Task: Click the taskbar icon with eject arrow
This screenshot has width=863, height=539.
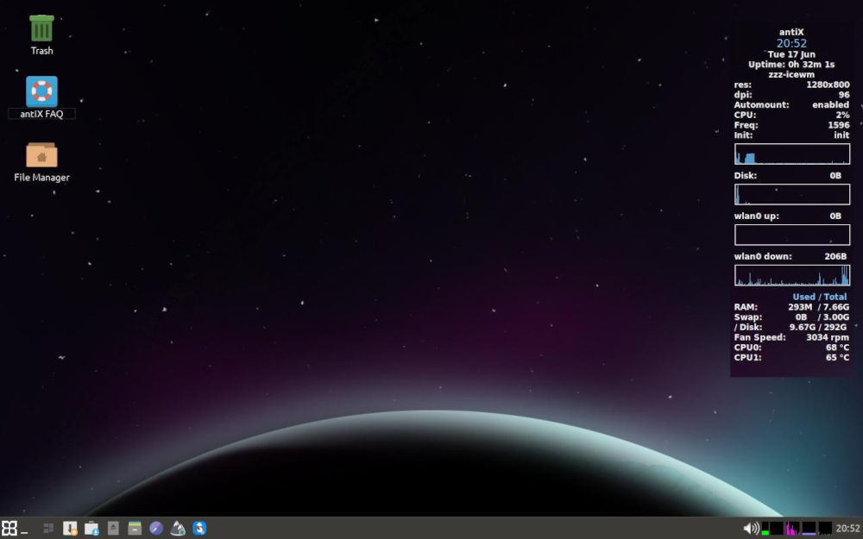Action: (113, 528)
